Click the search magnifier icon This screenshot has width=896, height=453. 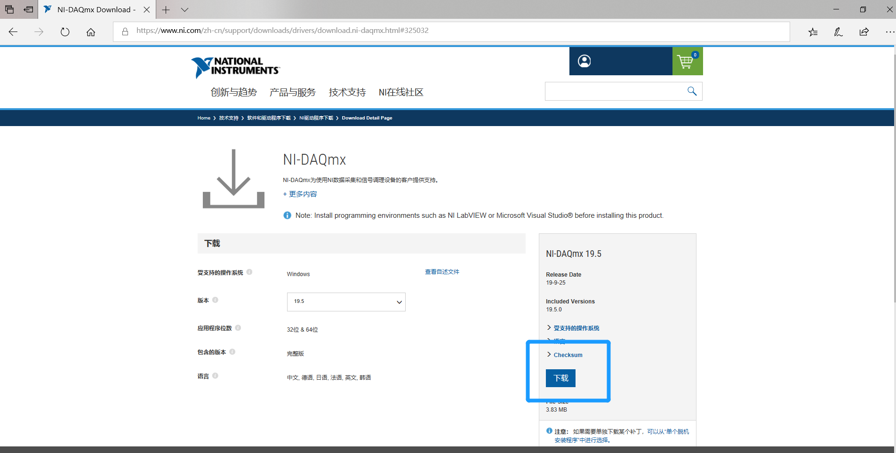[691, 91]
